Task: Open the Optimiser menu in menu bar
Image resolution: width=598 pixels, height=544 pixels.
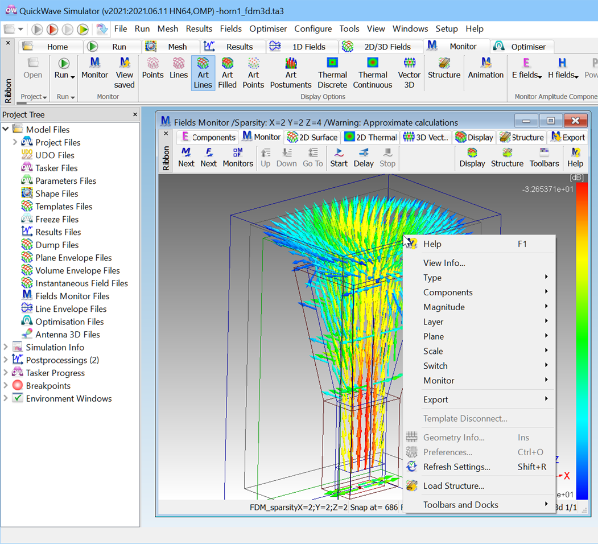Action: tap(268, 28)
